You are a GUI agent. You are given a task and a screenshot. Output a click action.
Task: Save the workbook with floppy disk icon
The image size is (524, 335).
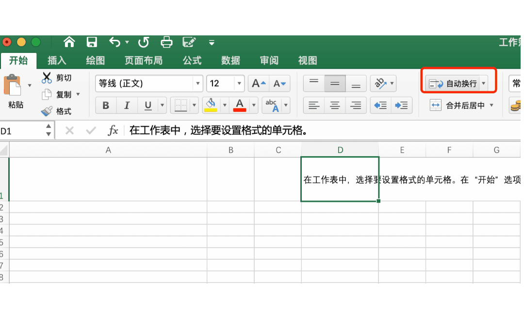(x=92, y=42)
